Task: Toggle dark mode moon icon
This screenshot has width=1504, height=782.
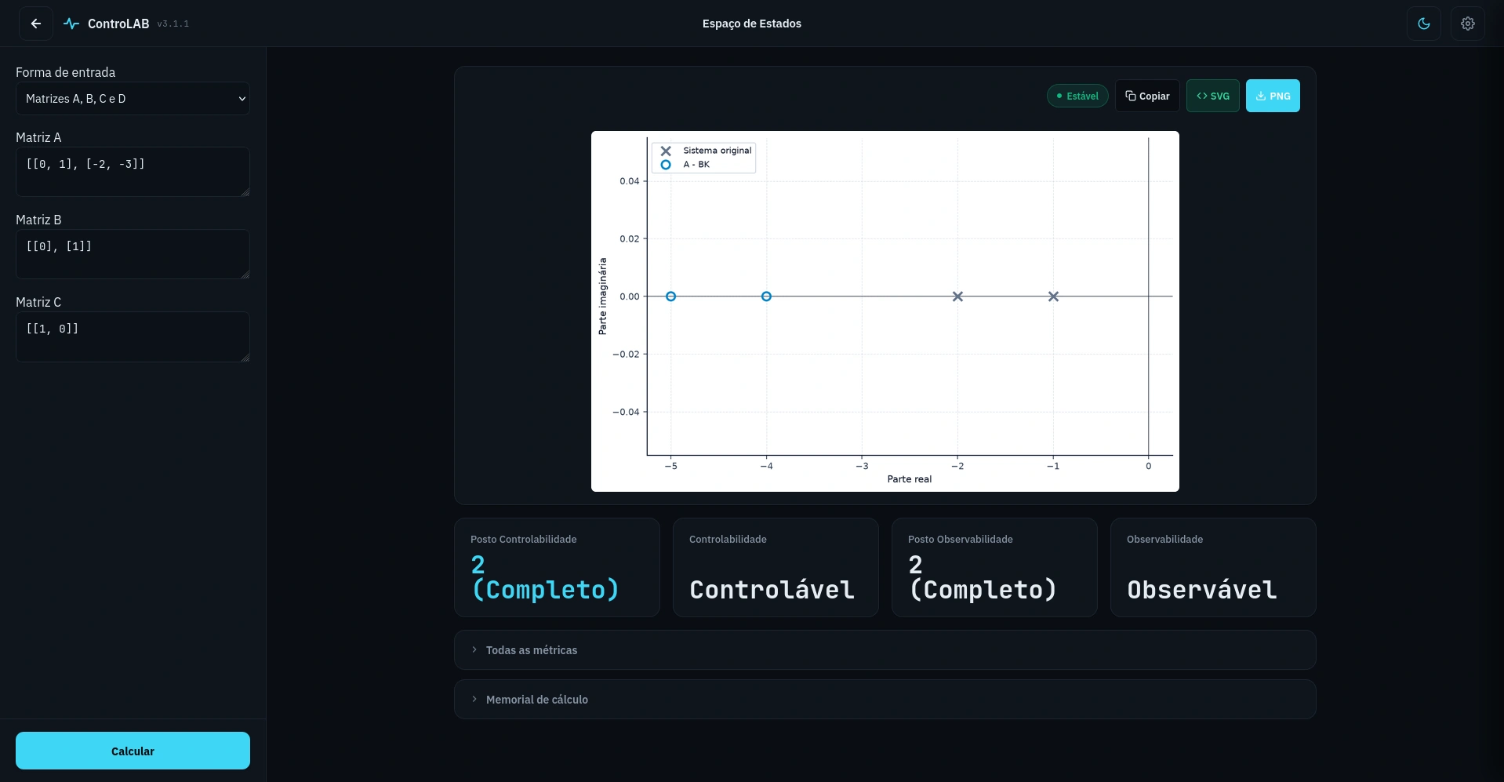Action: (1424, 24)
